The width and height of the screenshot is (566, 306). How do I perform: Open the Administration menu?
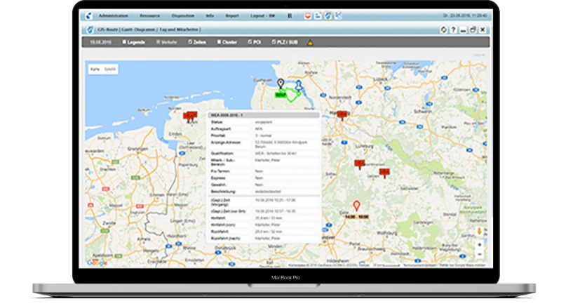[113, 16]
